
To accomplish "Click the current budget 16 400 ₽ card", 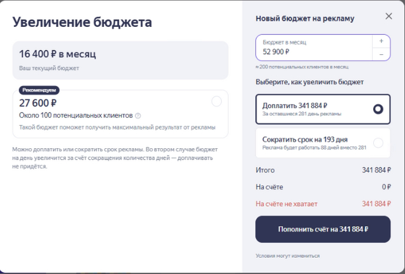I will (120, 59).
